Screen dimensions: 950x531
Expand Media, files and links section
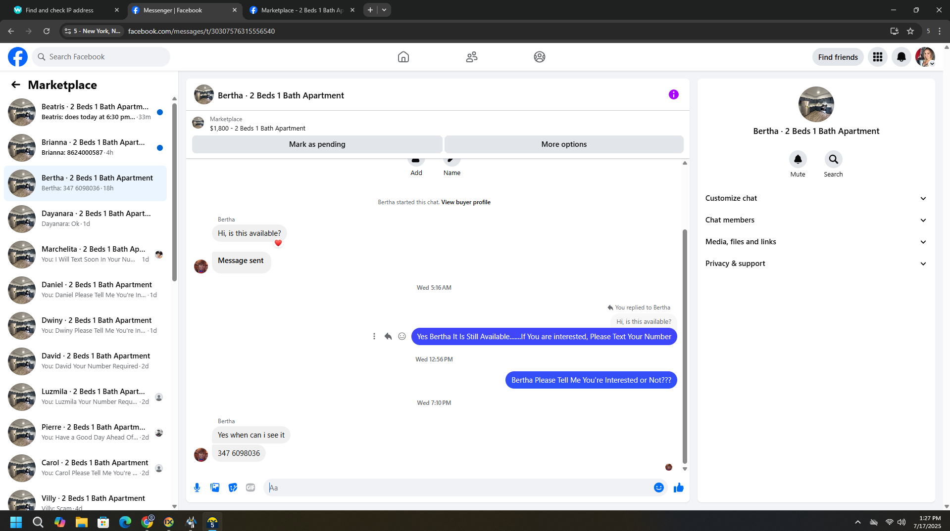point(816,242)
